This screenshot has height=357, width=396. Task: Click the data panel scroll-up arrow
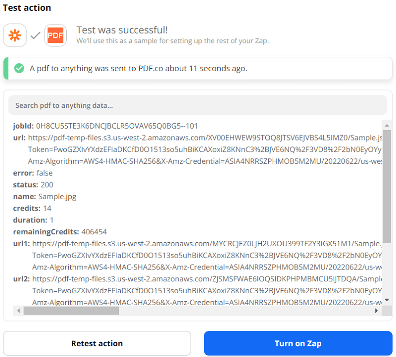click(387, 125)
